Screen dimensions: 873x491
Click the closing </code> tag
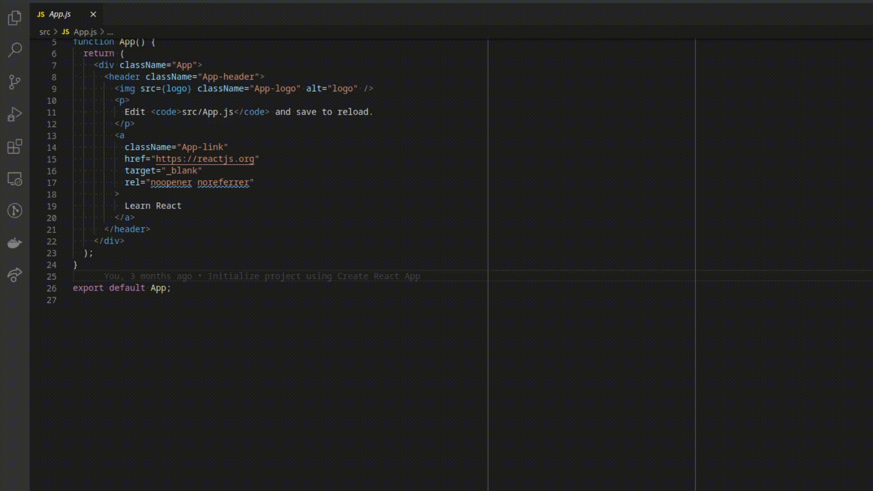[x=251, y=112]
